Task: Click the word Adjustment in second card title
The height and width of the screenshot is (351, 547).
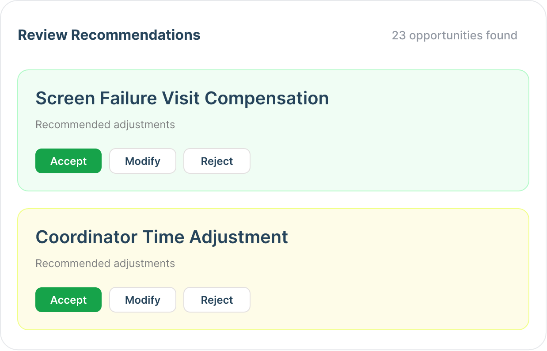Action: click(239, 237)
